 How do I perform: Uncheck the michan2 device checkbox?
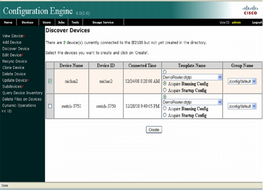tap(50, 81)
